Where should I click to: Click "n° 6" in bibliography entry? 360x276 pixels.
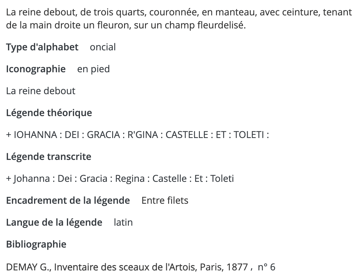[266, 267]
